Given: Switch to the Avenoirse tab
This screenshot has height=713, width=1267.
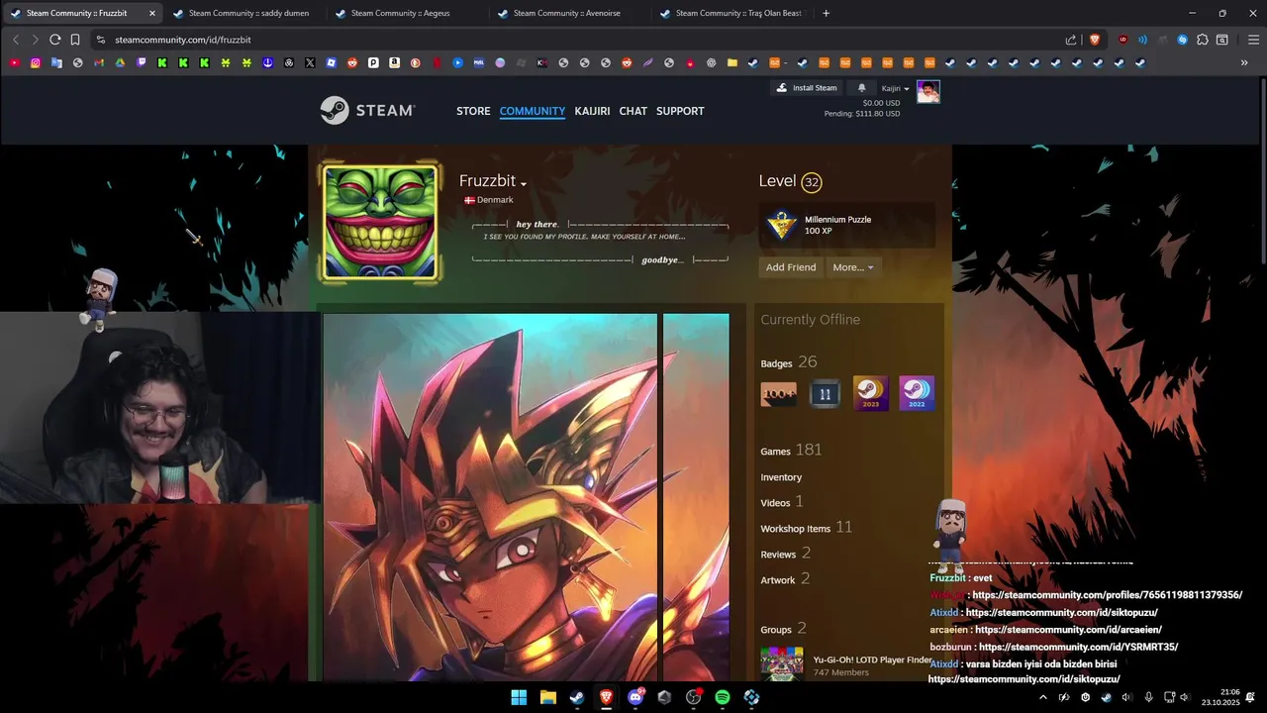Looking at the screenshot, I should click(x=570, y=13).
